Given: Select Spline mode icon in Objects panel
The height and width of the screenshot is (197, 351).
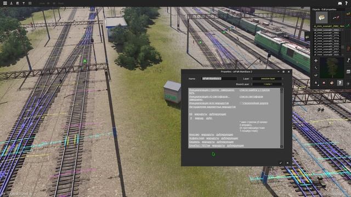Looking at the screenshot, I should [336, 18].
